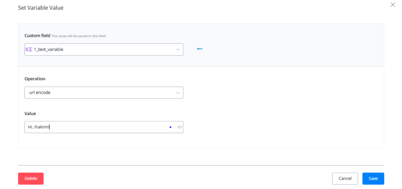The width and height of the screenshot is (402, 189).
Task: Expand the Operation chevron arrow
Action: [178, 93]
